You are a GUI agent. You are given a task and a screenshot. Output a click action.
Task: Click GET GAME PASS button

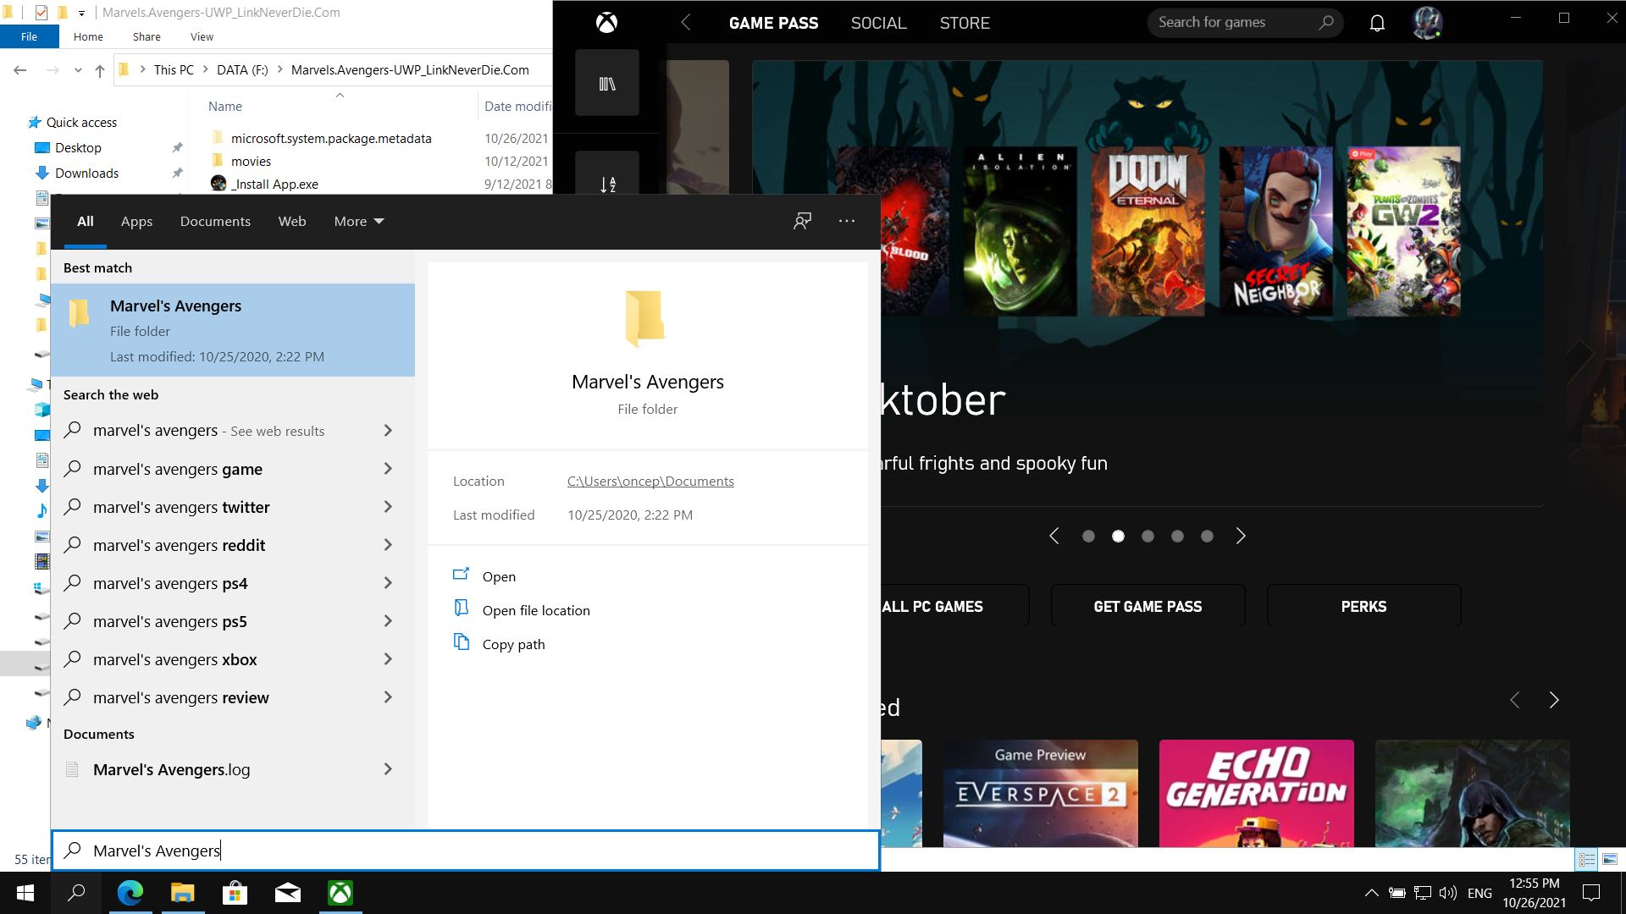click(1148, 606)
